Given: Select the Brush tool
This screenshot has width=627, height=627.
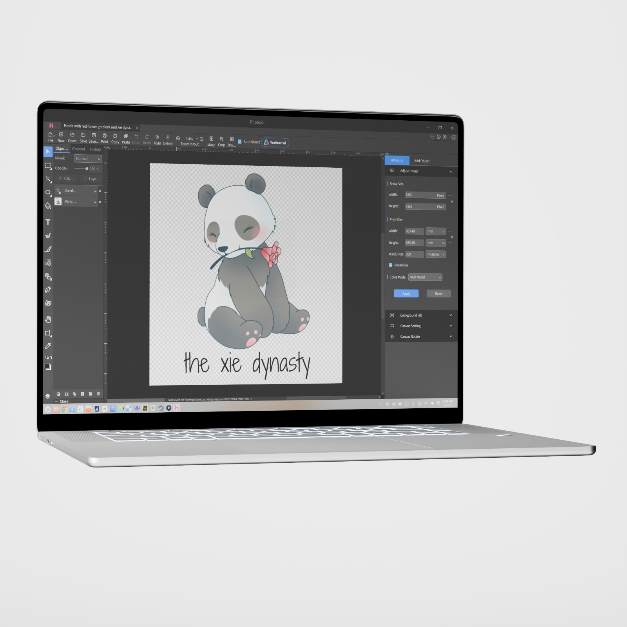Looking at the screenshot, I should (48, 249).
